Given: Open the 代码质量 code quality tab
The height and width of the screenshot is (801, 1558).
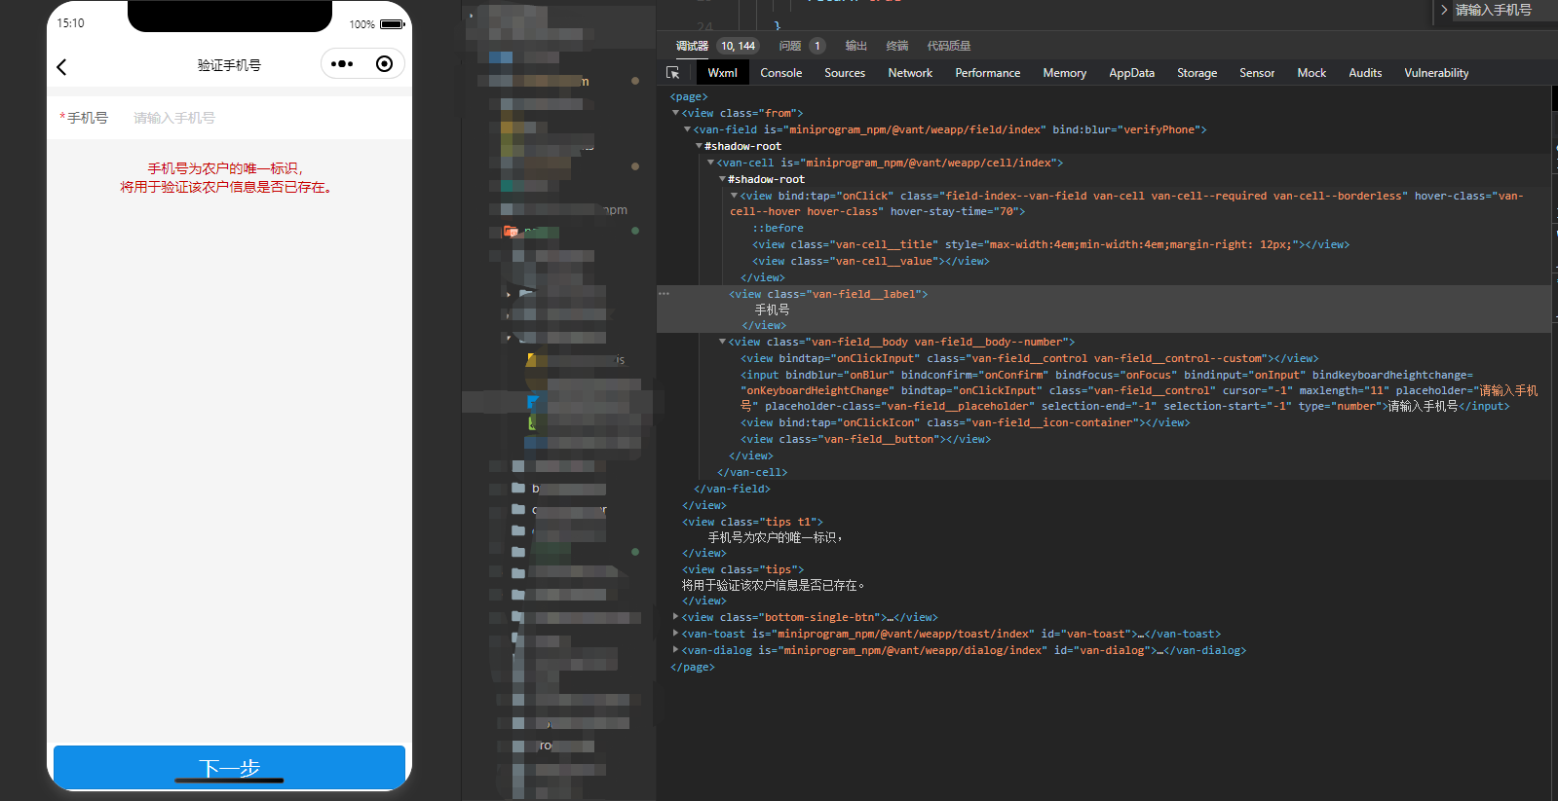Looking at the screenshot, I should (949, 46).
